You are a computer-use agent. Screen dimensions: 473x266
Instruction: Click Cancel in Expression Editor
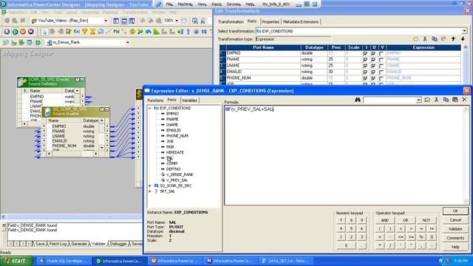click(455, 220)
